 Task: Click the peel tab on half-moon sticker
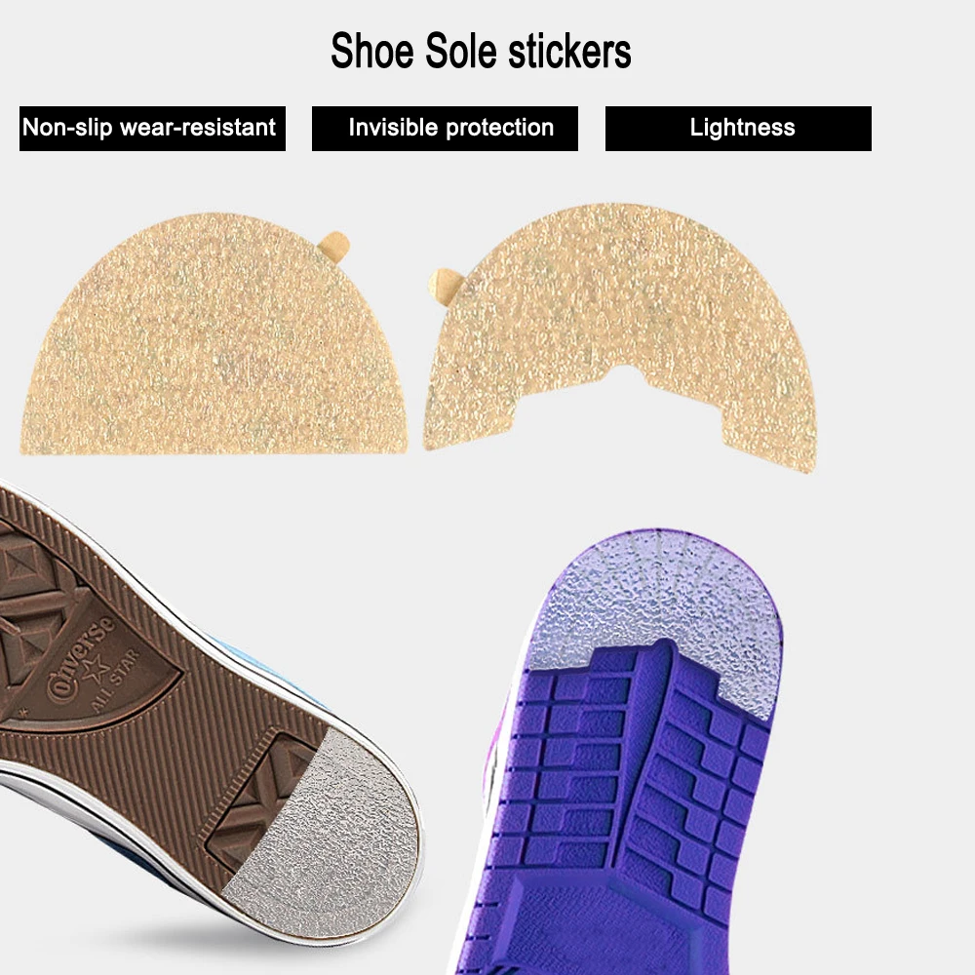click(335, 245)
